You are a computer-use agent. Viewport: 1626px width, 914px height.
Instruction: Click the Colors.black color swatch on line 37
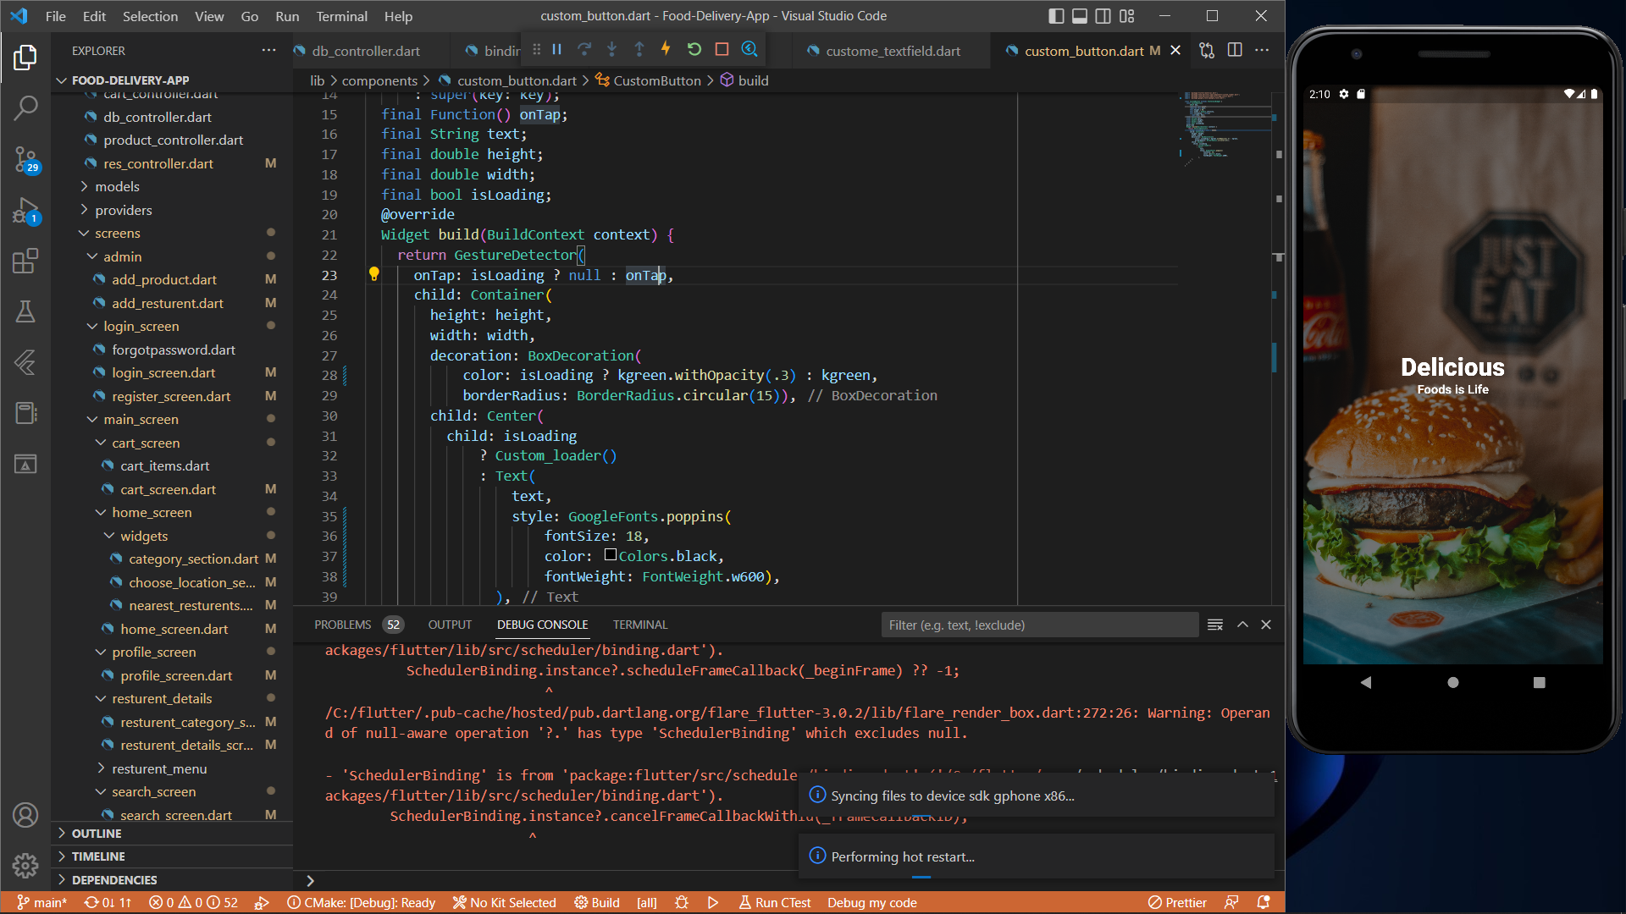[611, 556]
